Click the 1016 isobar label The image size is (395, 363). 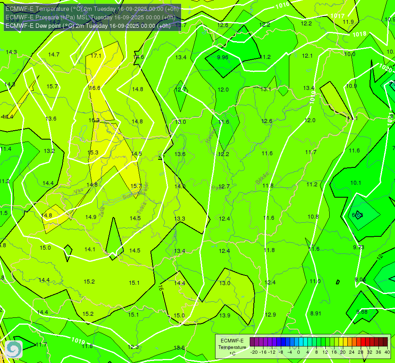click(x=283, y=6)
